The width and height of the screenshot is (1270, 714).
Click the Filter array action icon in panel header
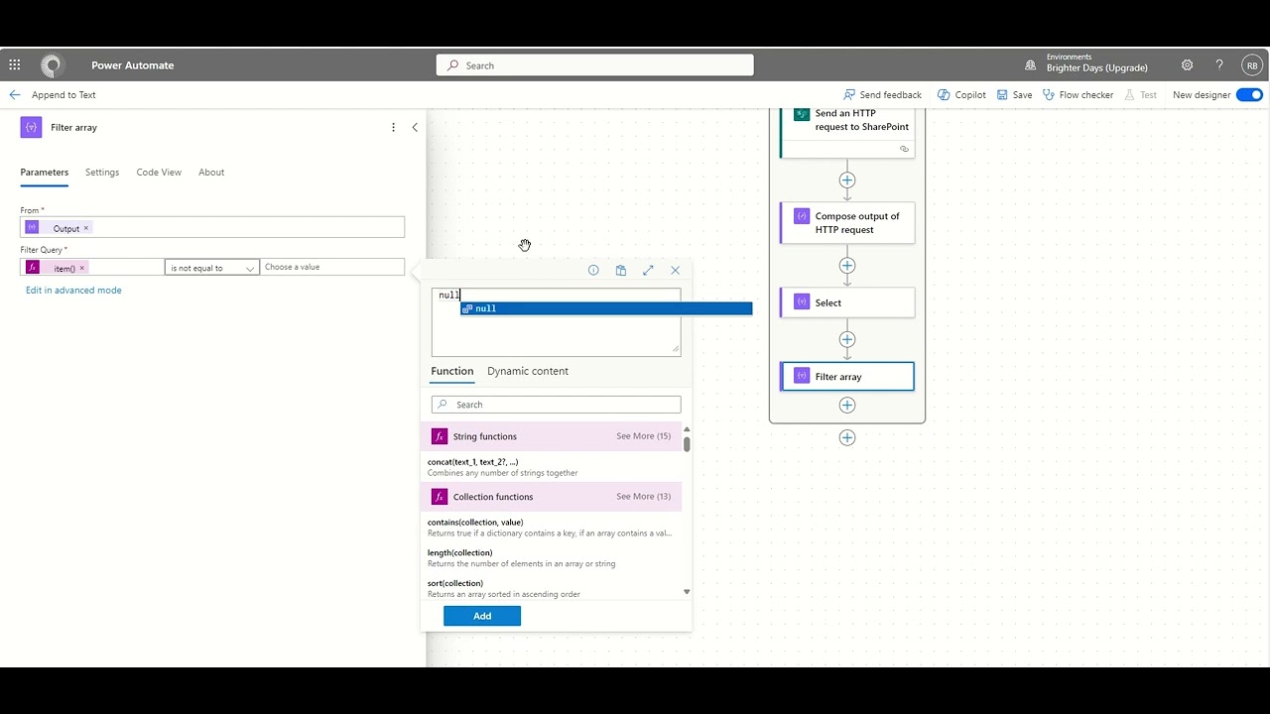click(x=31, y=127)
